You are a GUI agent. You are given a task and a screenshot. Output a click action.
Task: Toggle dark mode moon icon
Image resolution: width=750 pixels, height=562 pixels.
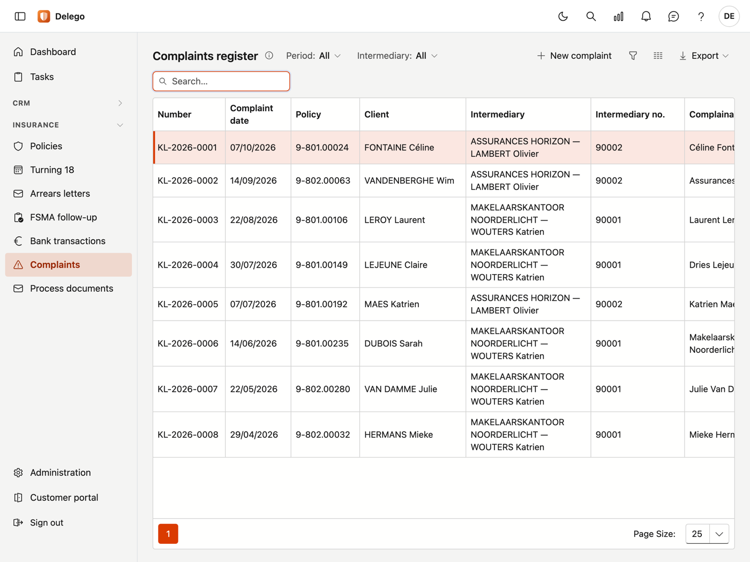pyautogui.click(x=563, y=16)
